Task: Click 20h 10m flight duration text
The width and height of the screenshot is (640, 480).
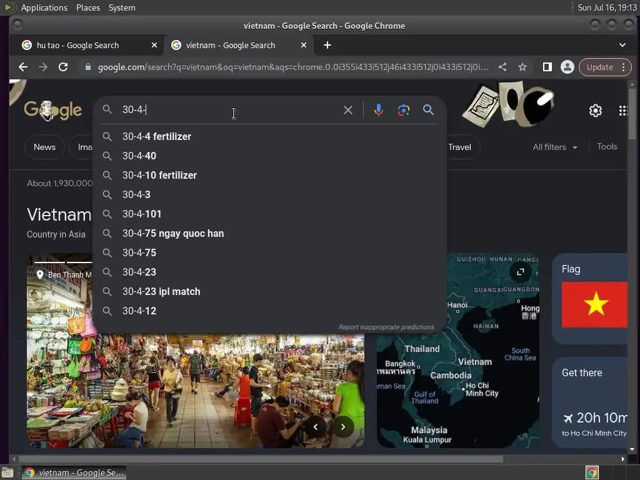Action: (601, 418)
